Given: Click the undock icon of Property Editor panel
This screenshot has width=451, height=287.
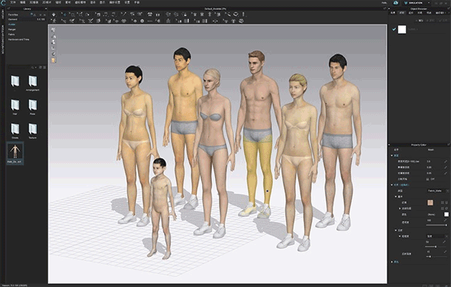Looking at the screenshot, I should pos(449,145).
